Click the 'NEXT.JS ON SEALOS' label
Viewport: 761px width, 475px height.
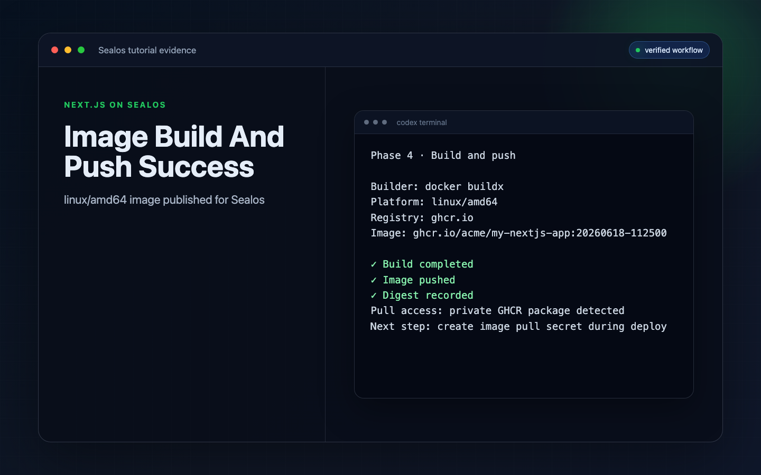click(115, 105)
